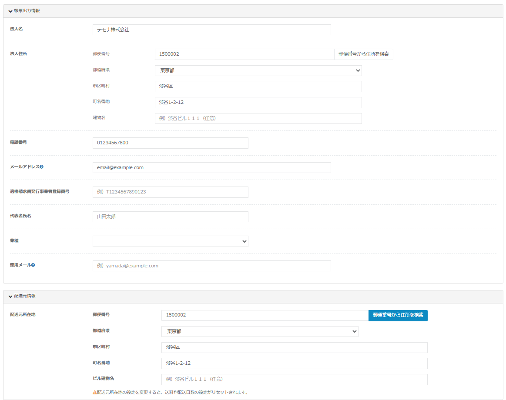Open the 配送元所在地 都道府県 dropdown

(x=259, y=331)
